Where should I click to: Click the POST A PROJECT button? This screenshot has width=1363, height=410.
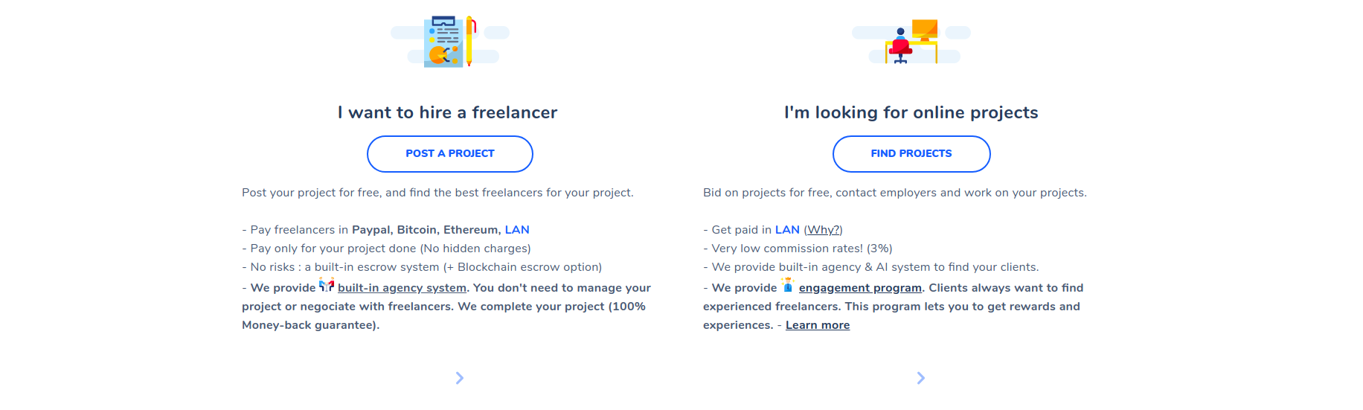pos(450,154)
